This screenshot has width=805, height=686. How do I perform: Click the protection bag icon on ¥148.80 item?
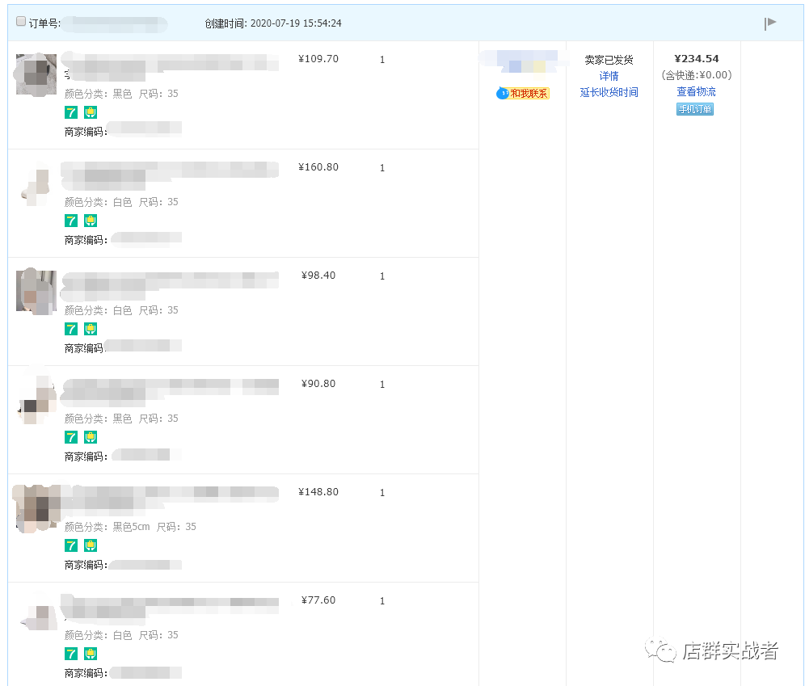tap(90, 545)
